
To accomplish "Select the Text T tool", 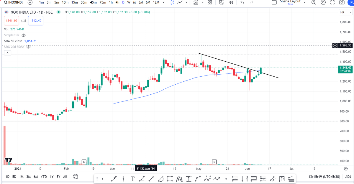I will [133, 179].
